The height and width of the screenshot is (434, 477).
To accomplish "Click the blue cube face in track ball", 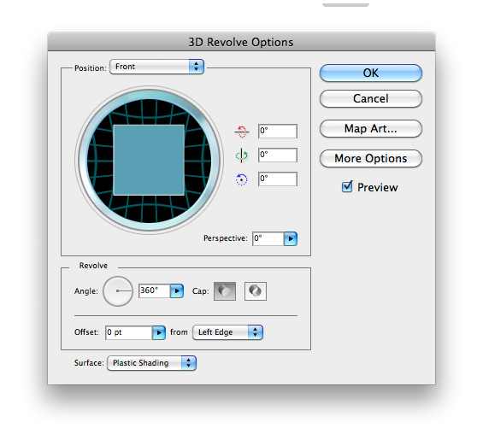I will pyautogui.click(x=149, y=160).
